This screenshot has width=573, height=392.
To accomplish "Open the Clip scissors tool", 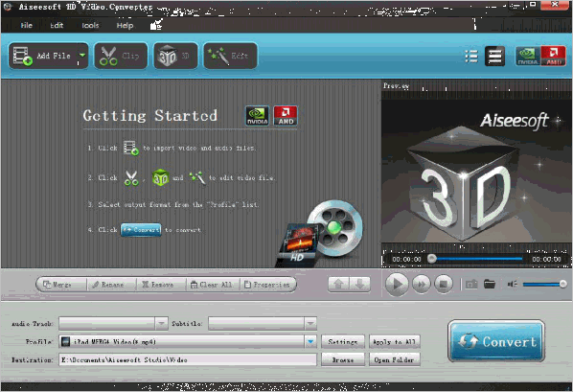I will click(121, 56).
